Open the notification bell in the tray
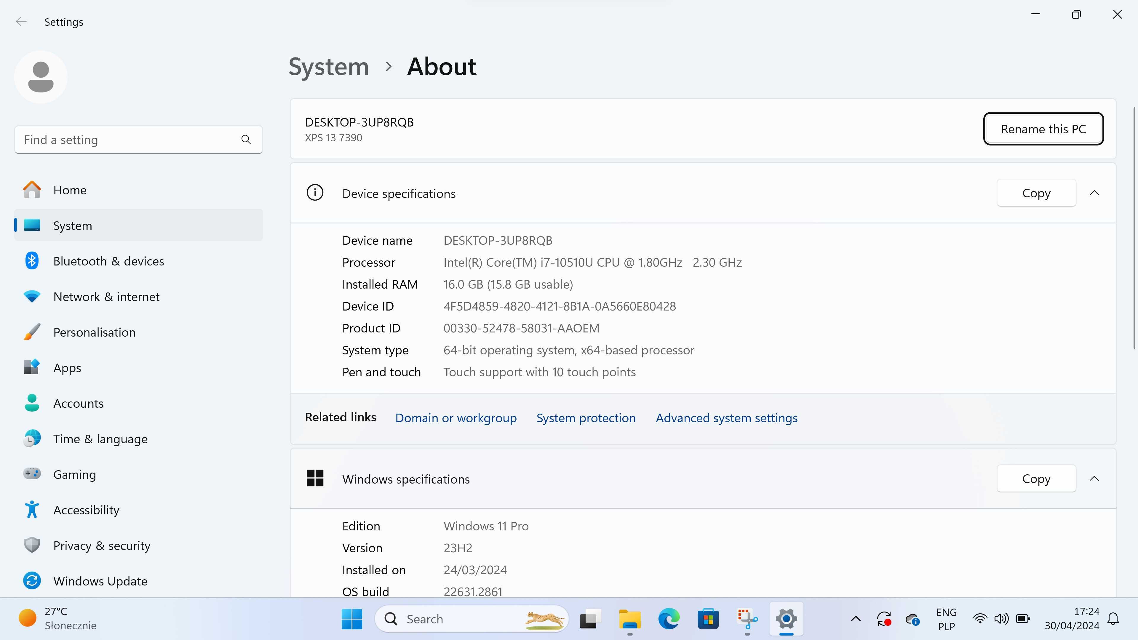The width and height of the screenshot is (1138, 640). coord(1113,619)
